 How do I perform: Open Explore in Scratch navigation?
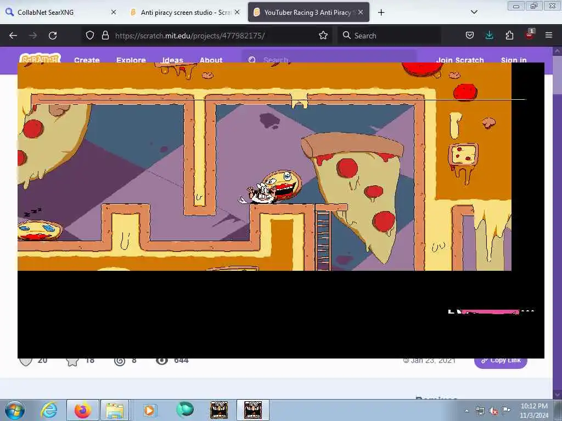[x=131, y=60]
